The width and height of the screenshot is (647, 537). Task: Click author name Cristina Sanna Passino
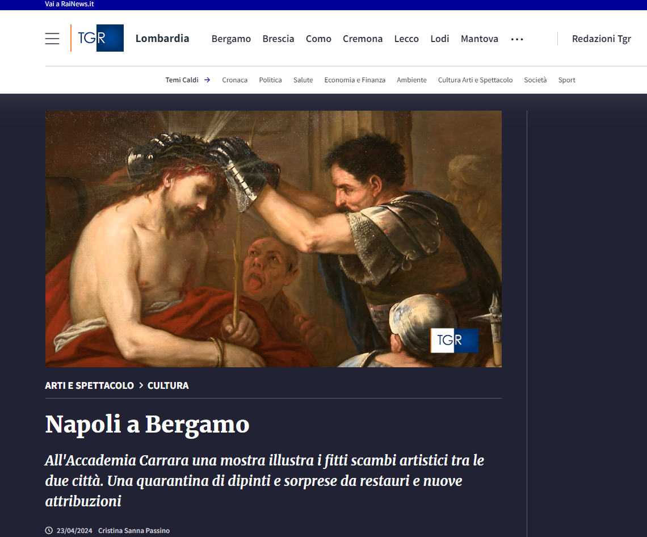134,530
